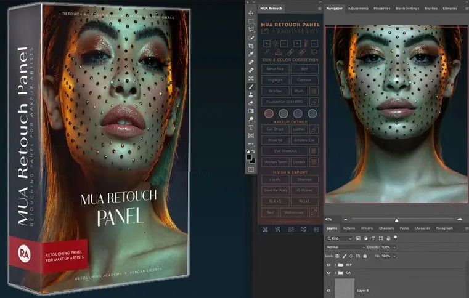Select the Polygonal Lasso tool

[251, 30]
